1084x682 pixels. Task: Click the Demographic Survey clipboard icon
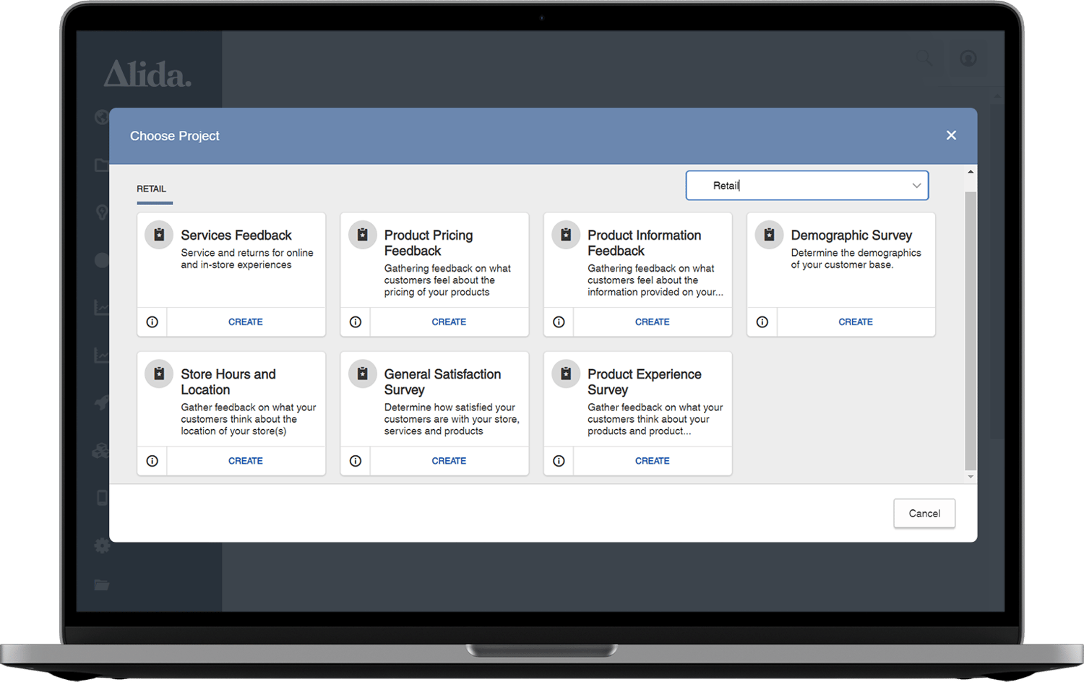click(769, 235)
